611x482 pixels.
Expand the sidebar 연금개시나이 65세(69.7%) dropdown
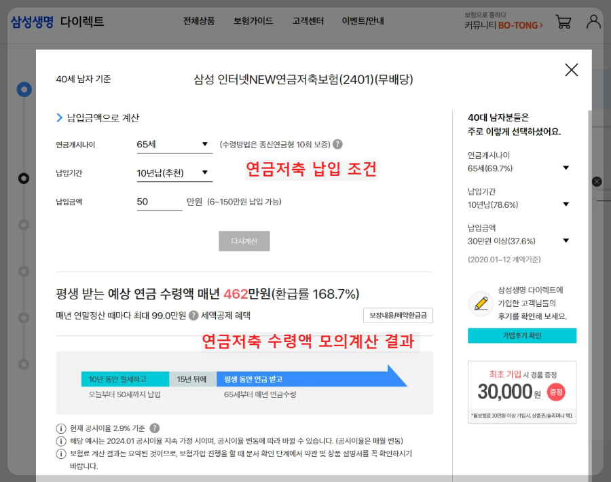[566, 168]
